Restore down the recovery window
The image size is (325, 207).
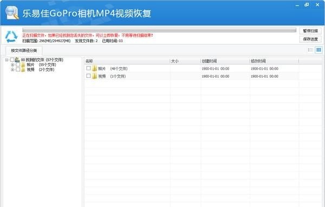(307, 5)
